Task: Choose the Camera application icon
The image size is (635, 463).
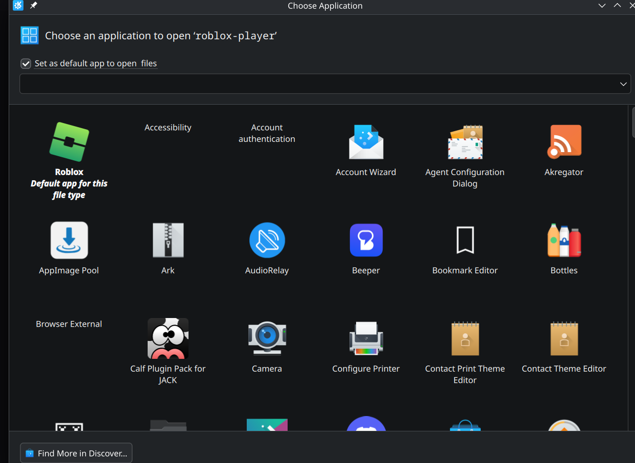Action: [x=267, y=338]
